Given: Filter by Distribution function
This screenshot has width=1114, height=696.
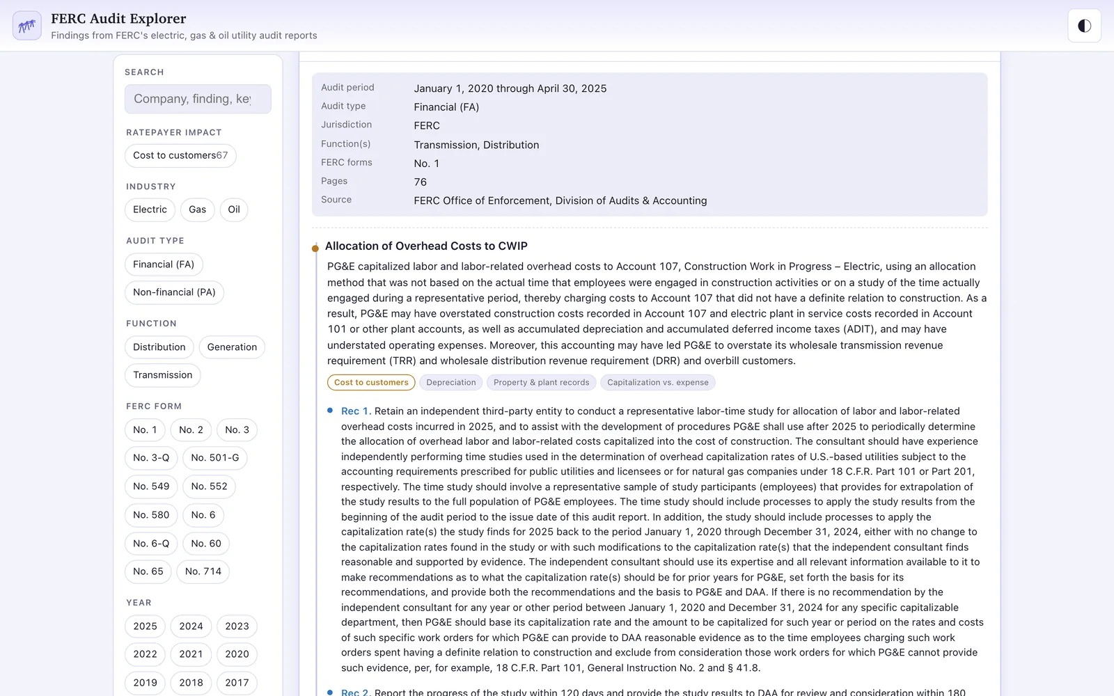Looking at the screenshot, I should (x=159, y=347).
